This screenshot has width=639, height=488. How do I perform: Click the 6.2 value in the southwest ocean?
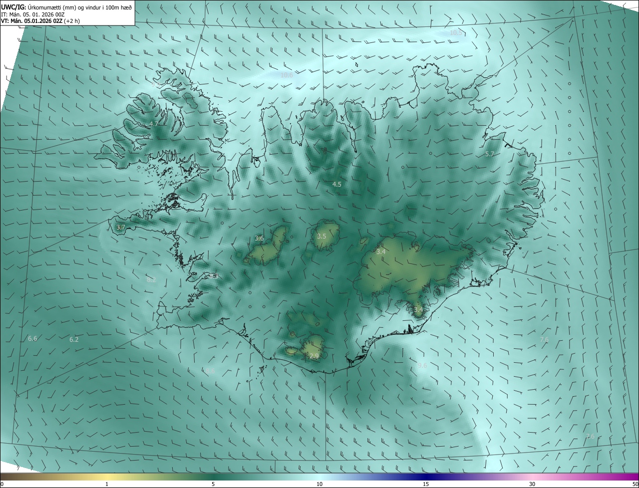pos(74,339)
